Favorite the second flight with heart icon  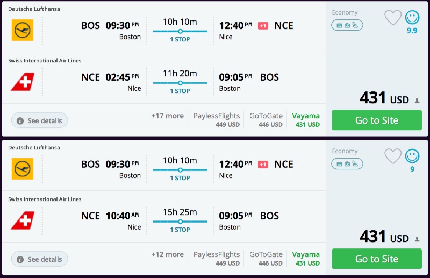point(393,156)
